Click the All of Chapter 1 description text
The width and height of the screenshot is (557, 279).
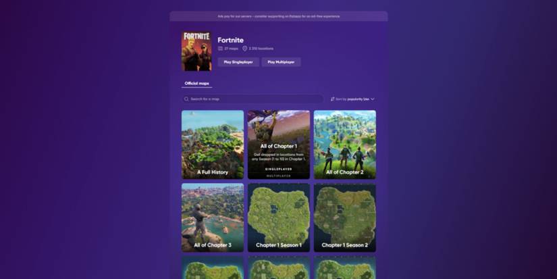pos(279,157)
